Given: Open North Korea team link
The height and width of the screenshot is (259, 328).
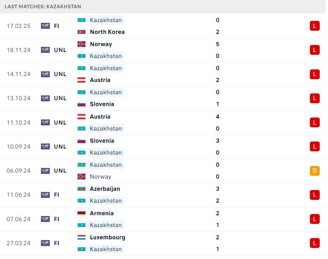Looking at the screenshot, I should (x=107, y=32).
